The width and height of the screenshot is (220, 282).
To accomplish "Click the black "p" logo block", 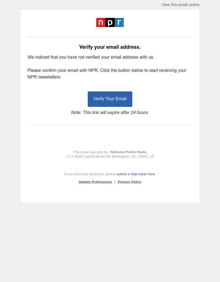I will 110,22.
